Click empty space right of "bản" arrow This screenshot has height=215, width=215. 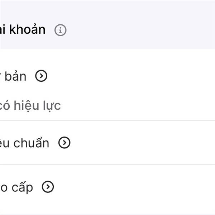143,76
